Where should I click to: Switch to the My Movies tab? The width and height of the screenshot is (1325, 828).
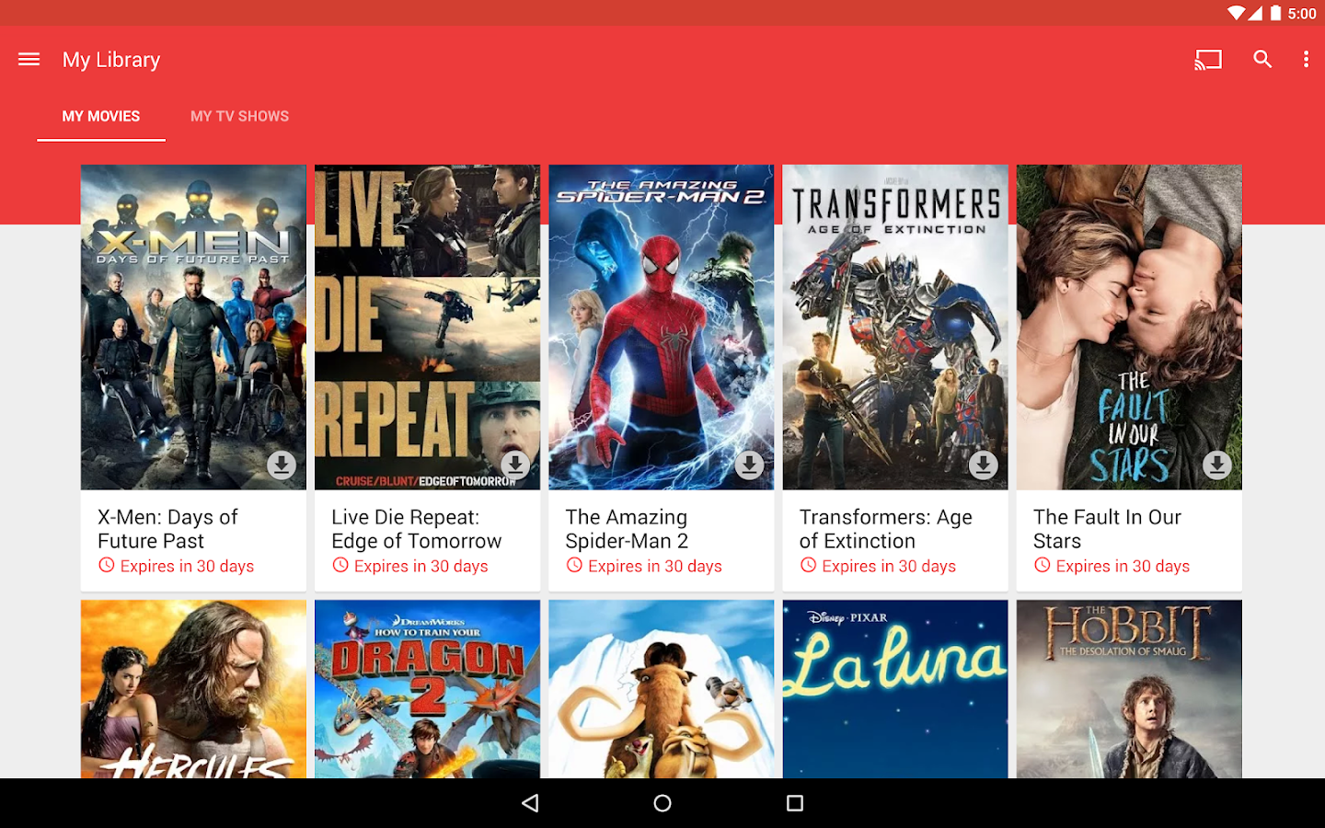(101, 117)
